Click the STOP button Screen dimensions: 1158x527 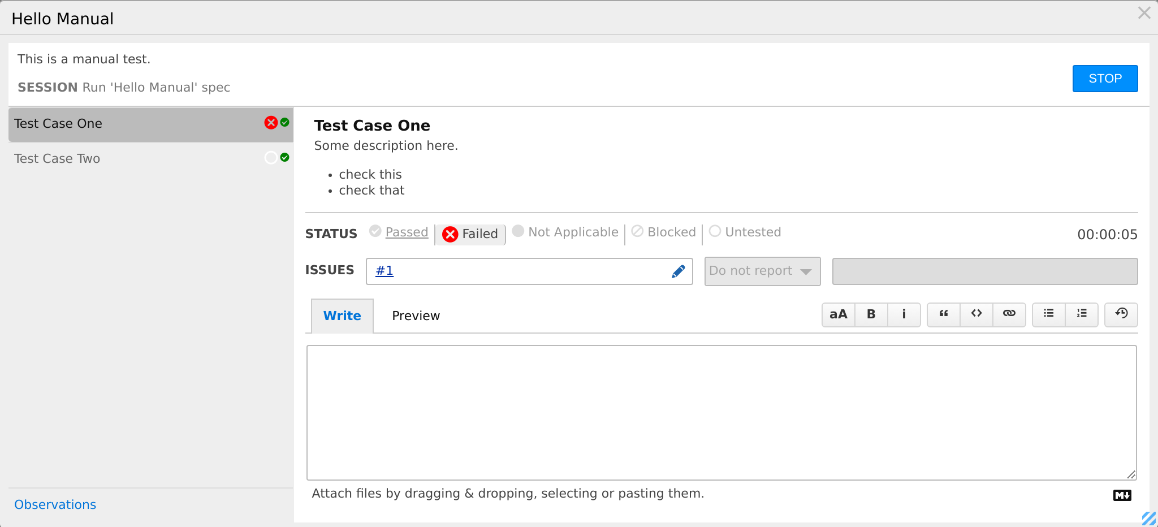(1105, 79)
